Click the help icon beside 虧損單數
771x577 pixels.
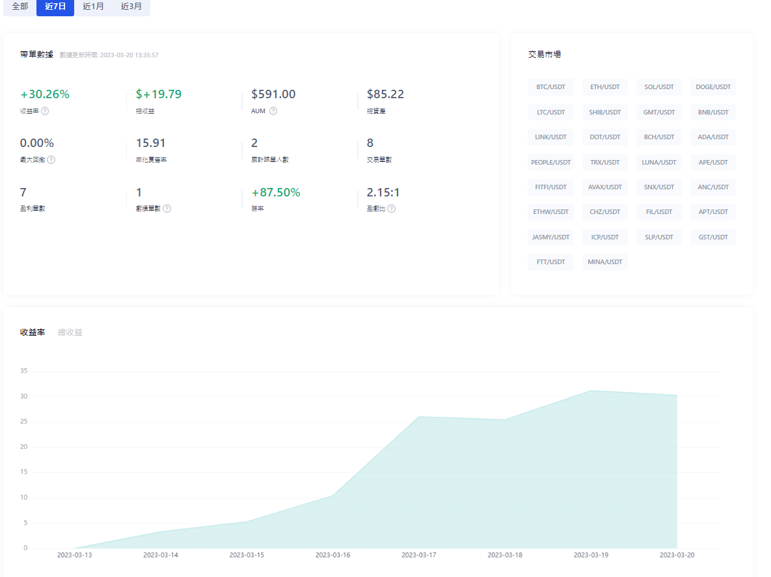167,209
